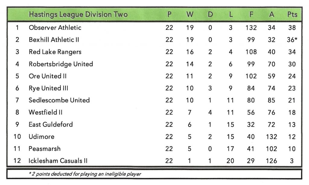Click on Sedlescombe United
Screen dimensions: 309x185
point(59,100)
